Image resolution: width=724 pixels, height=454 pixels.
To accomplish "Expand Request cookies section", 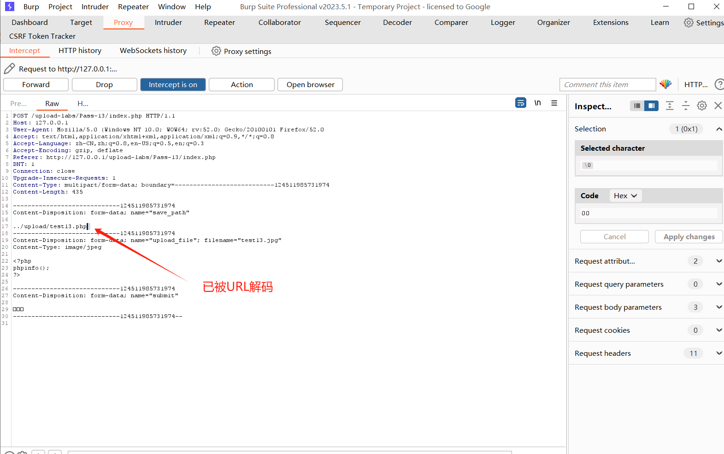I will click(719, 330).
